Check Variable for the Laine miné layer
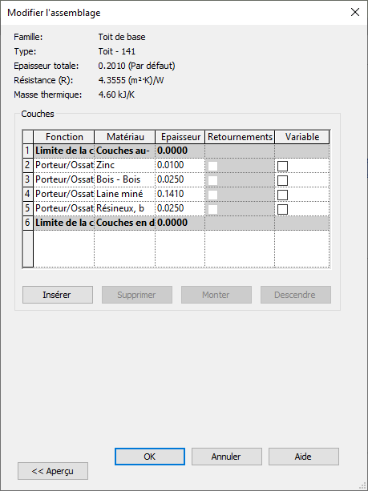The image size is (368, 491). tap(282, 195)
